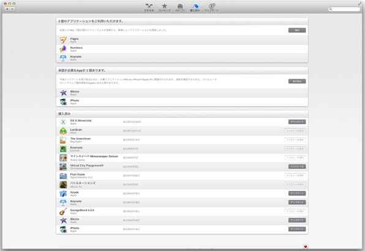
Task: Select the Purchased (購入済み) tag tab
Action: [x=195, y=7]
